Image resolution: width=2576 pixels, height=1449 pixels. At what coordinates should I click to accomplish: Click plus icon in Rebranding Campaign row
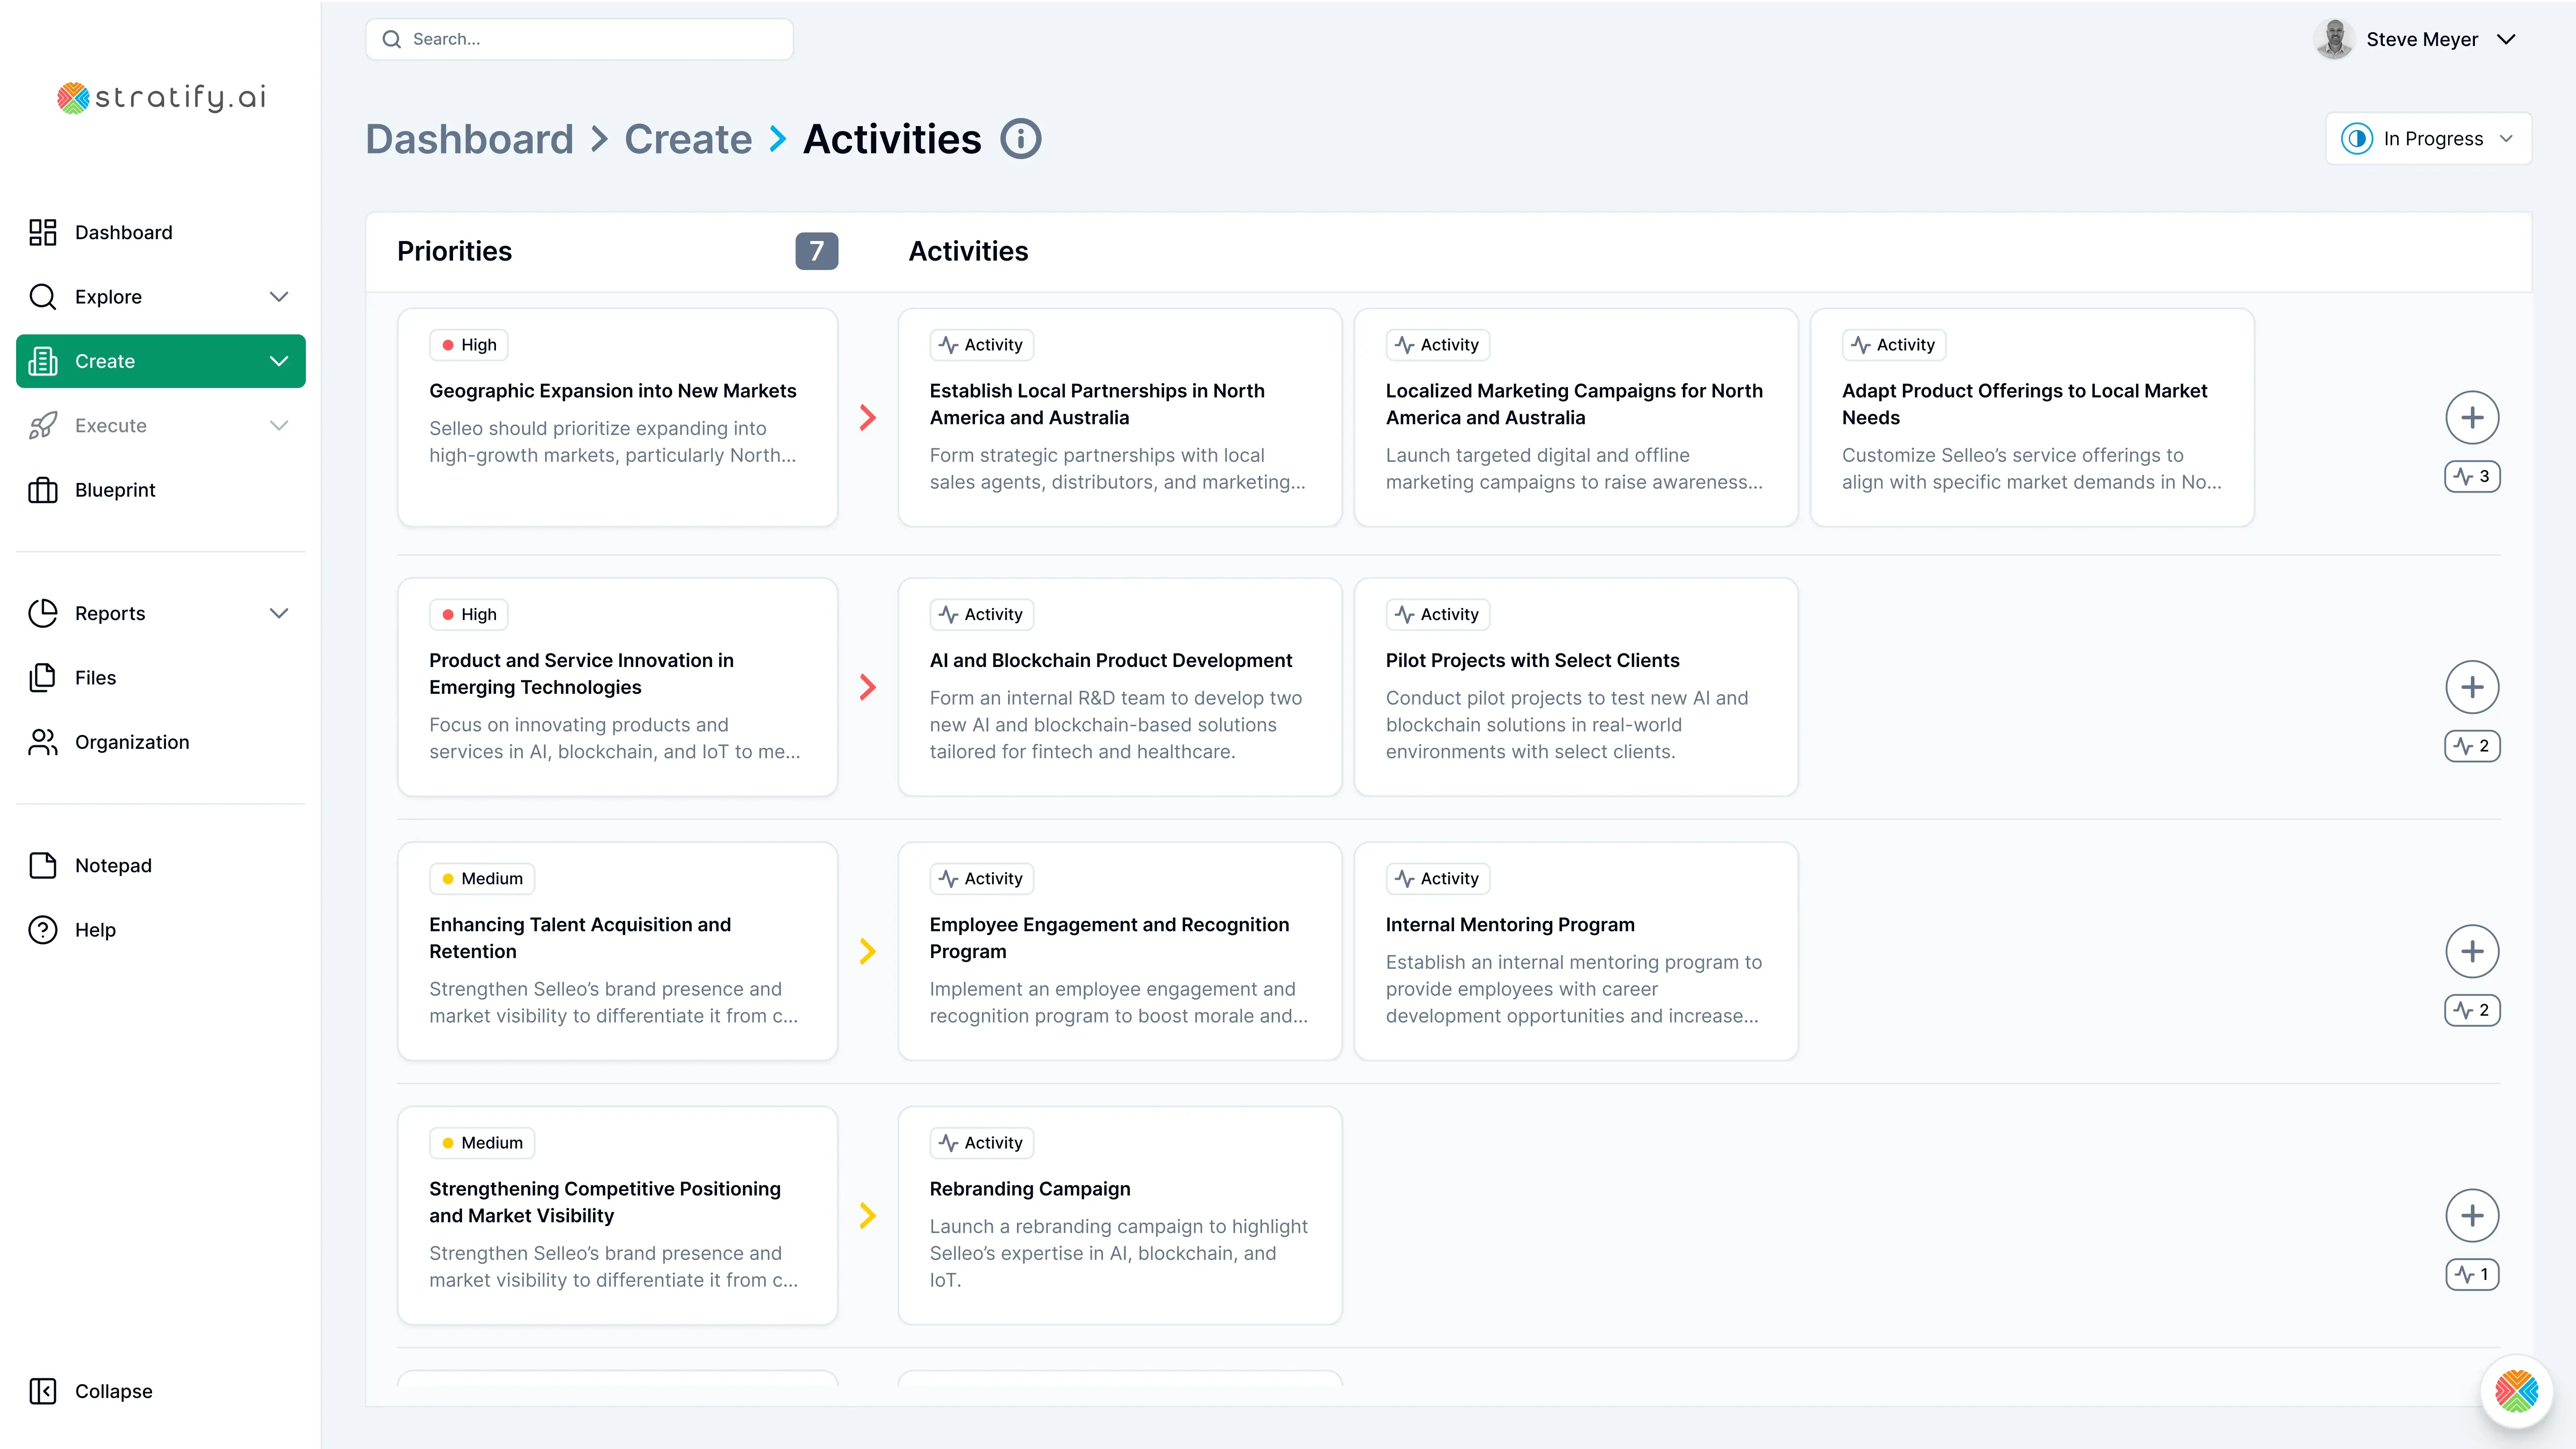point(2472,1216)
